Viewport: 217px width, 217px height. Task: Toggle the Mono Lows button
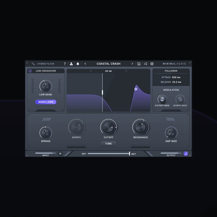tap(46, 102)
